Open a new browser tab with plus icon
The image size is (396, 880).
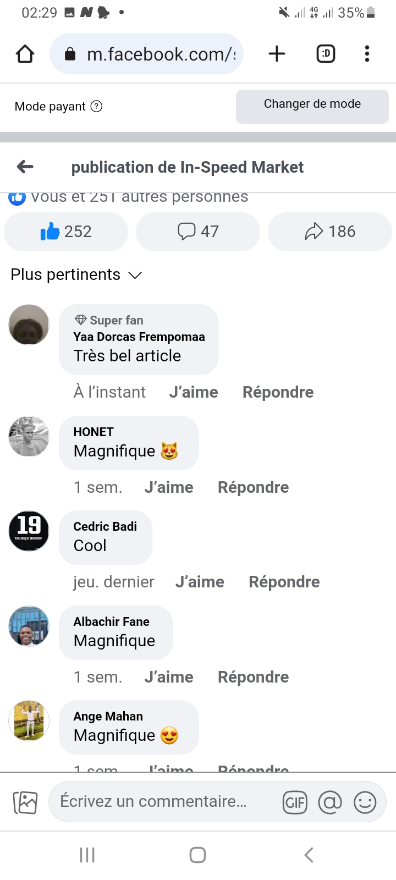(x=277, y=54)
